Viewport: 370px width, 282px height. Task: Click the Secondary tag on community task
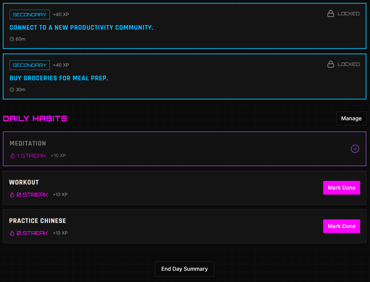click(x=30, y=15)
